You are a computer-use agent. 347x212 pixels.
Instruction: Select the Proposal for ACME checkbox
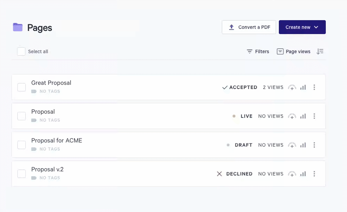22,145
